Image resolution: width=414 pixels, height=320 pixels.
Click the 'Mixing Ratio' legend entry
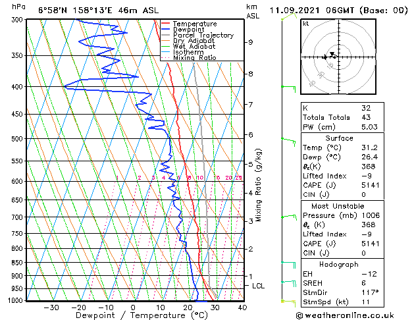(195, 57)
